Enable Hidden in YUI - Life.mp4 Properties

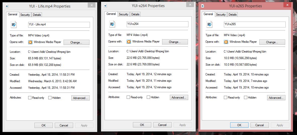point(50,98)
